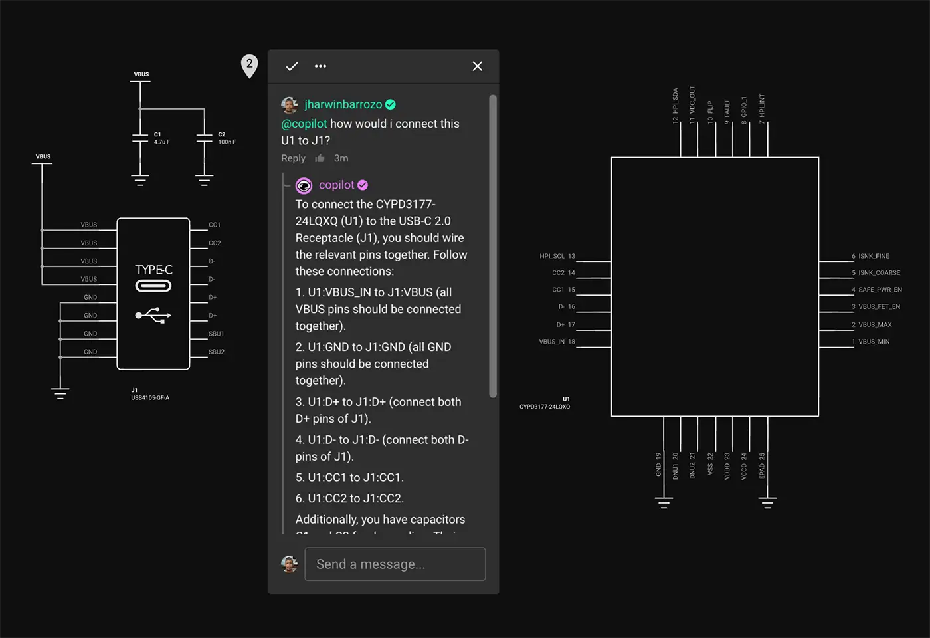The height and width of the screenshot is (638, 930).
Task: Open the comment options via the ••• icon
Action: (320, 66)
